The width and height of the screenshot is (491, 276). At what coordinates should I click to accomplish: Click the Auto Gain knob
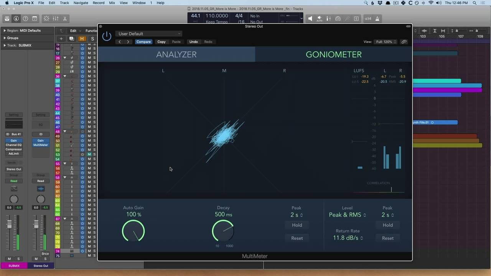pyautogui.click(x=133, y=231)
